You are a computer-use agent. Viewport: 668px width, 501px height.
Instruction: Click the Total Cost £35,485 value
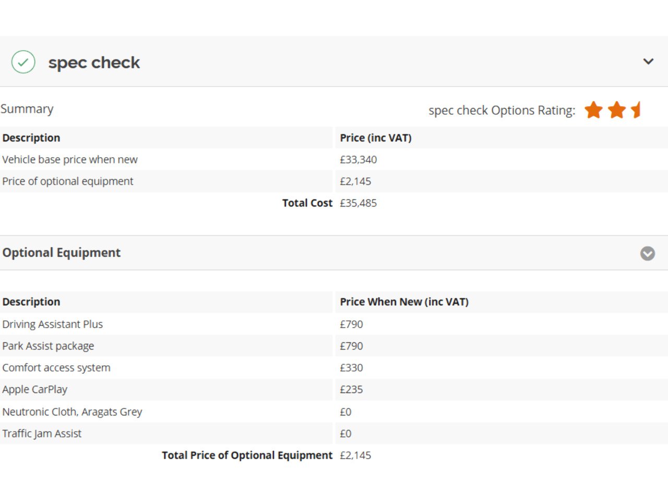pyautogui.click(x=358, y=203)
